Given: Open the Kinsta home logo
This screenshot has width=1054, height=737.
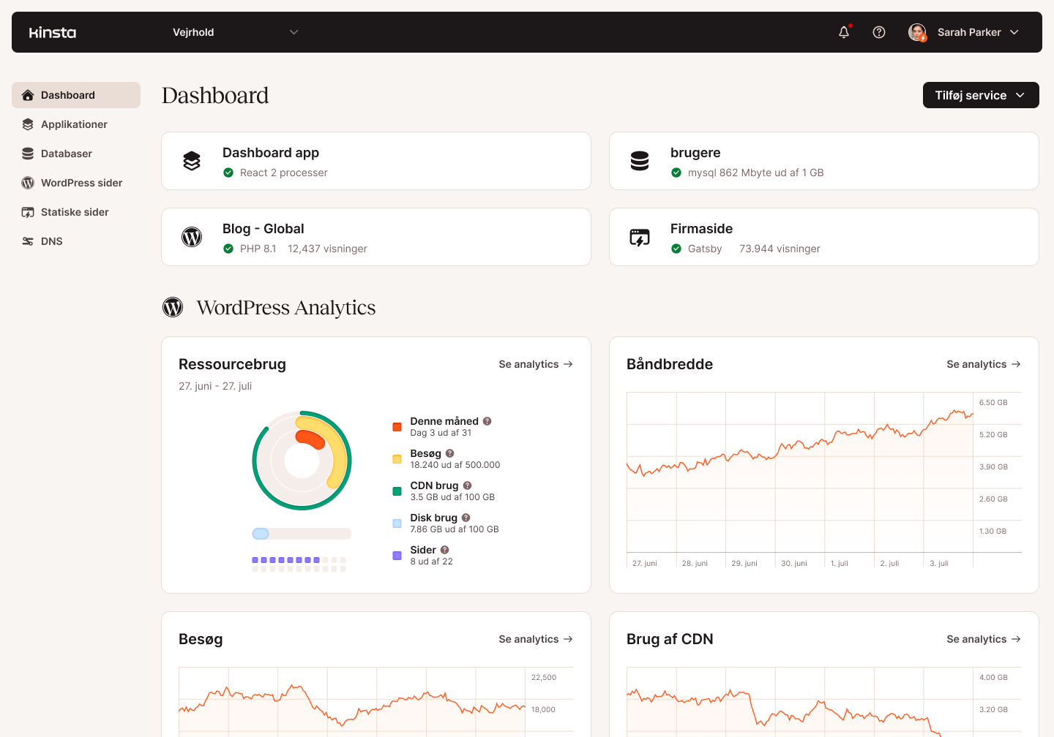Looking at the screenshot, I should pyautogui.click(x=52, y=31).
